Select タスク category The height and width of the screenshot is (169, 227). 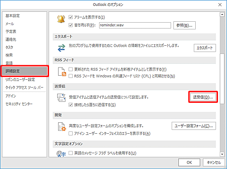[x=25, y=47]
